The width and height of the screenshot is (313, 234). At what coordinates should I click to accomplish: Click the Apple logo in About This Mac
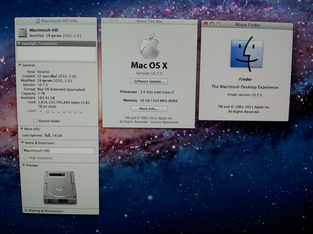pyautogui.click(x=149, y=46)
